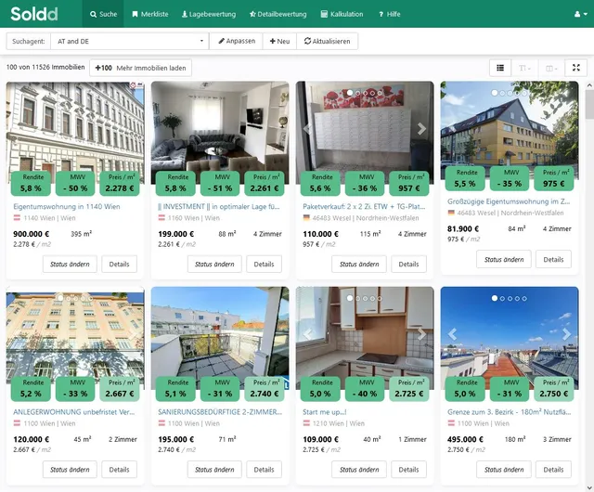Click 'Mehr Immobilien laden' button
The image size is (594, 492).
pos(142,68)
